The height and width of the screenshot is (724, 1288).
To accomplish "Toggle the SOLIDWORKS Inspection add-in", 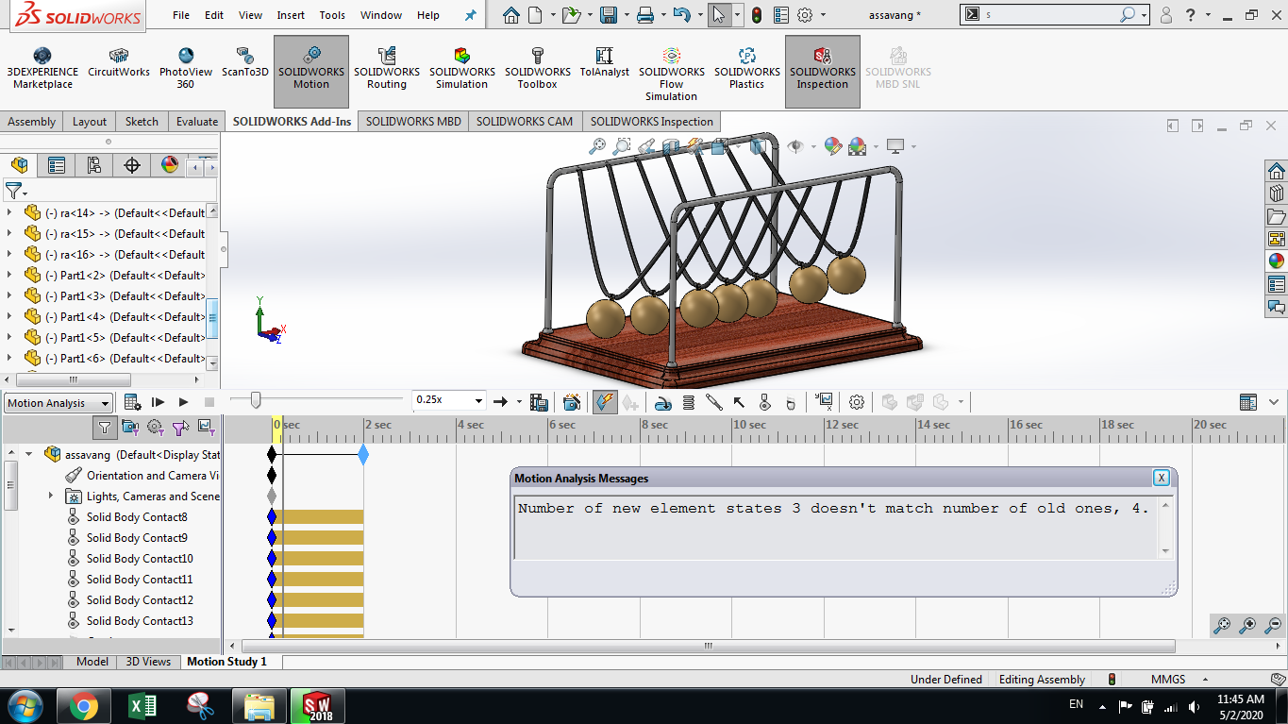I will [x=822, y=72].
